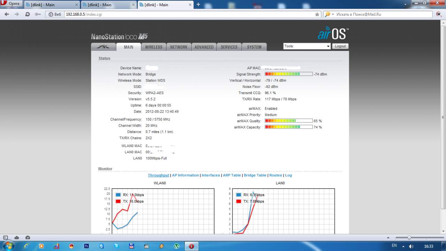This screenshot has height=251, width=446.
Task: Open a new browser tab with plus
Action: 198,5
